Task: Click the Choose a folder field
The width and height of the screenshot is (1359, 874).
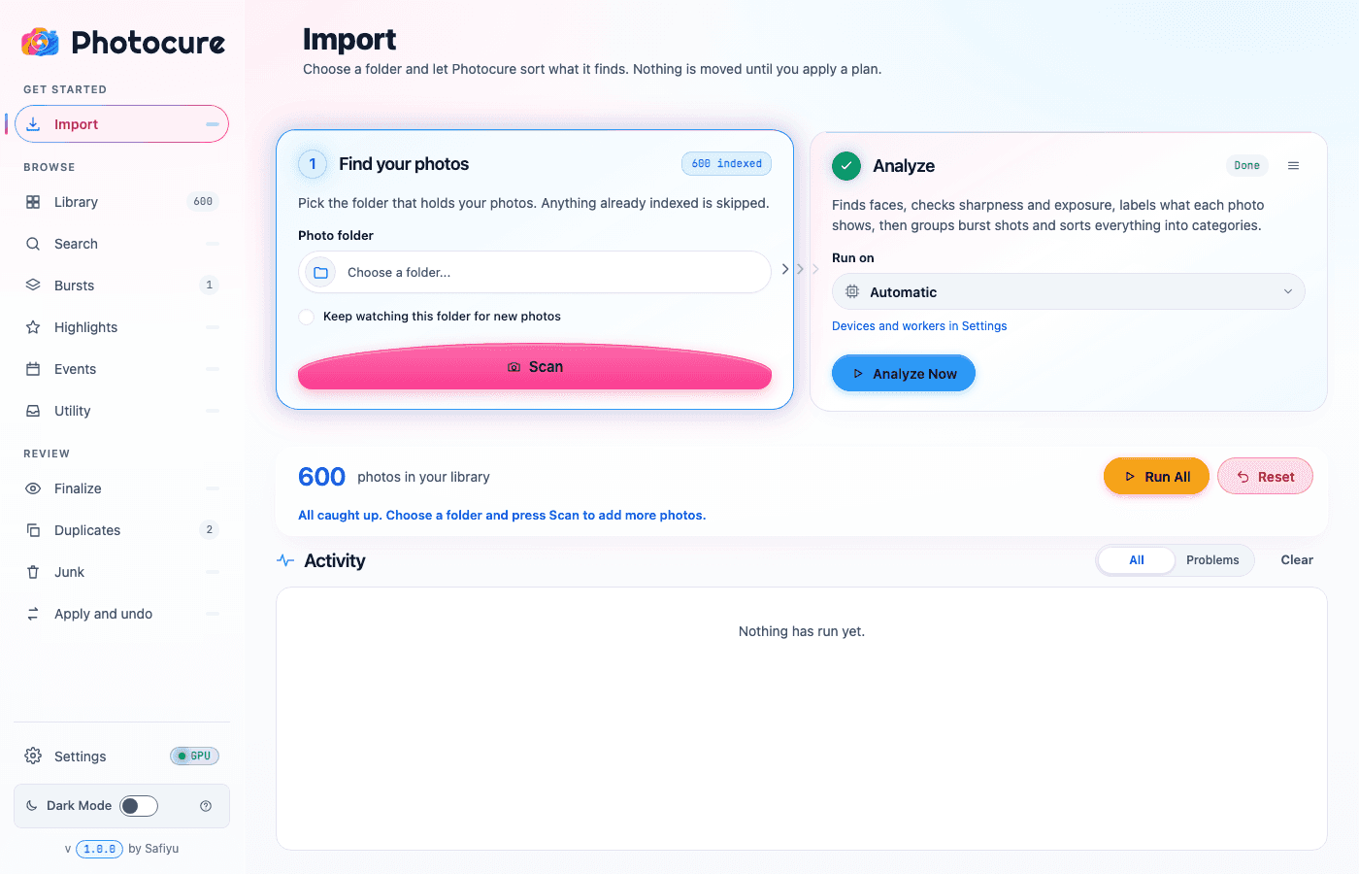Action: 535,272
